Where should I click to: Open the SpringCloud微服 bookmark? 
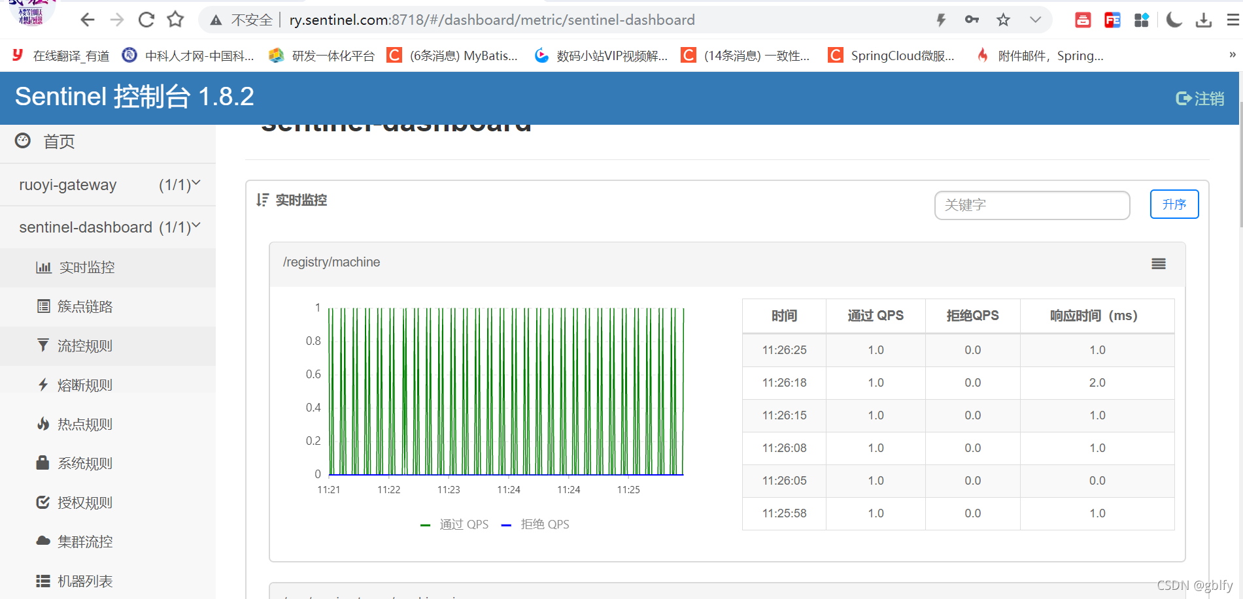click(891, 56)
